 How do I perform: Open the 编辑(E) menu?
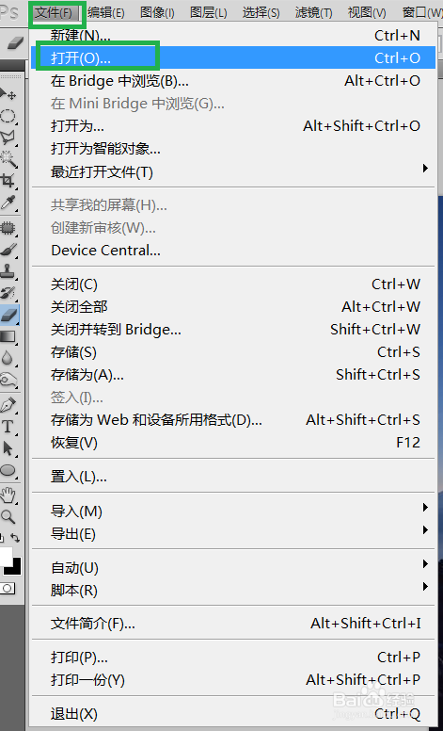(x=105, y=12)
